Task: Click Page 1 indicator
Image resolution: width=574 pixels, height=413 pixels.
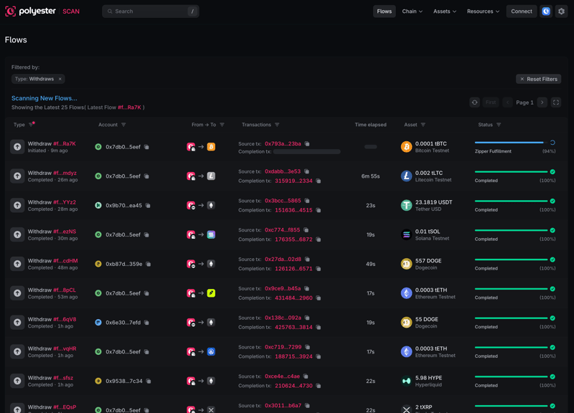Action: (524, 103)
